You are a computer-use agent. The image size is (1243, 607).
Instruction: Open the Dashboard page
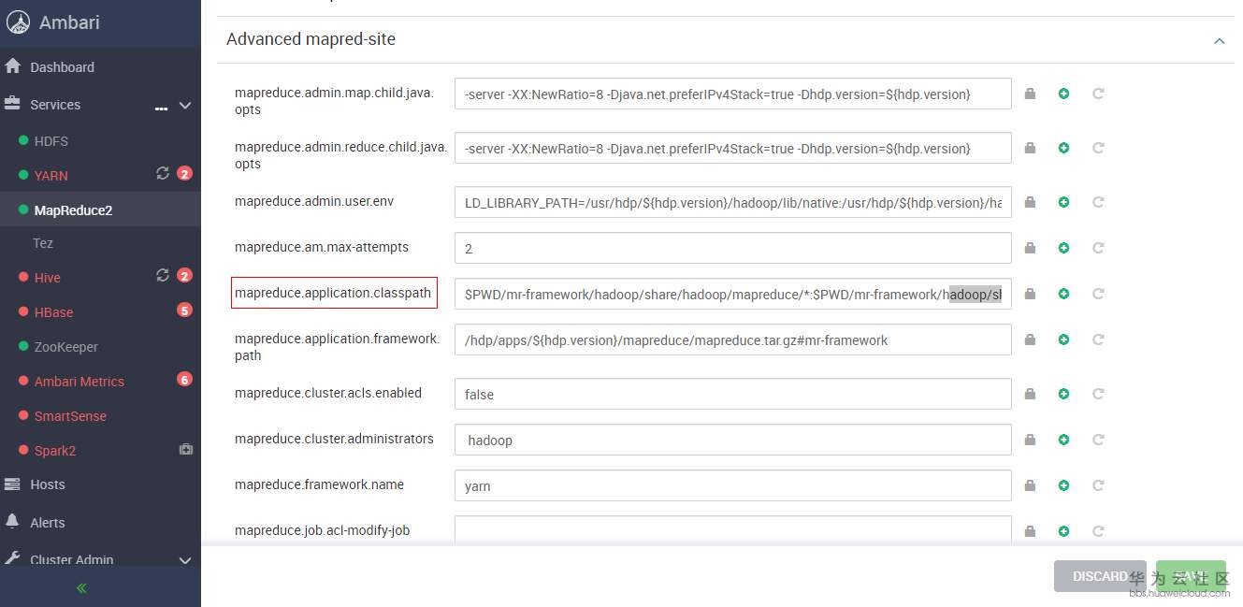click(62, 67)
